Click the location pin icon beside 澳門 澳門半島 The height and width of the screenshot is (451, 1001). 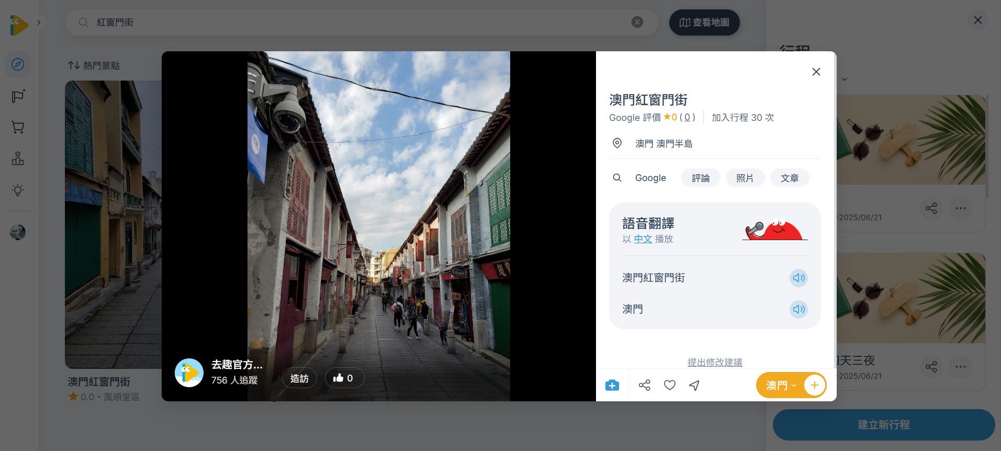point(617,143)
